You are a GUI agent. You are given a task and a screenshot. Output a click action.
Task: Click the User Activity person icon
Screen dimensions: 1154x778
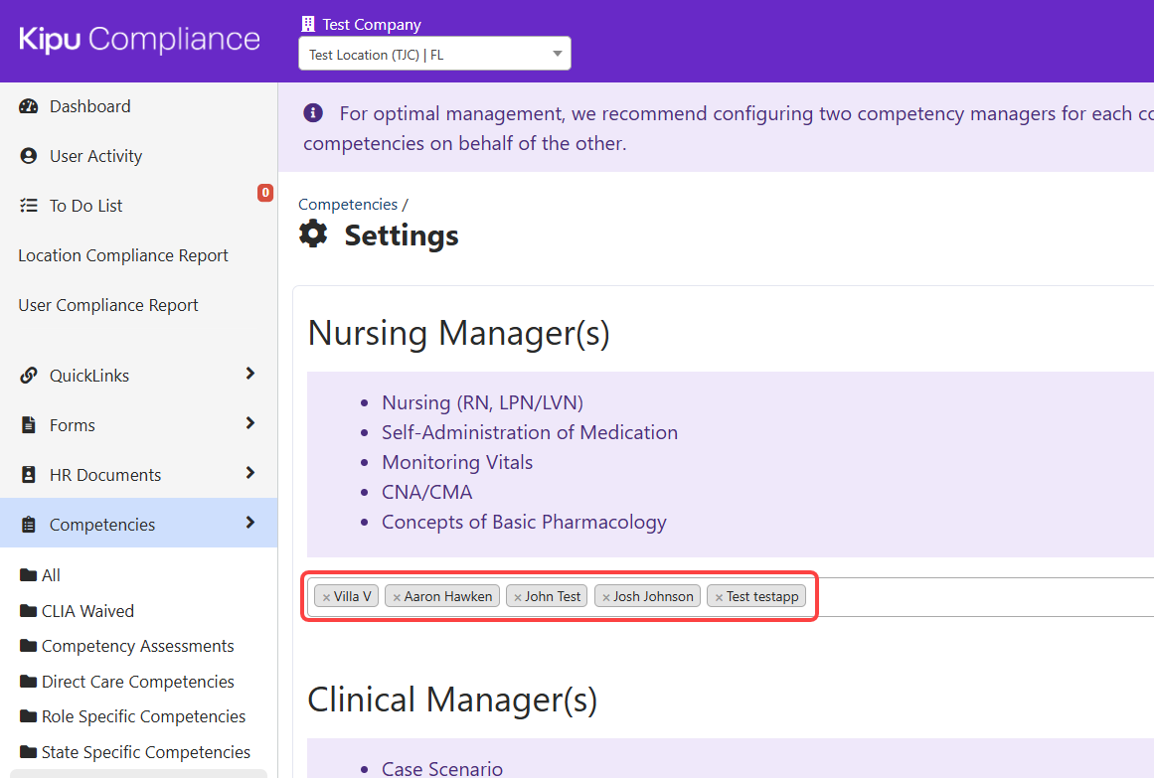pyautogui.click(x=29, y=157)
